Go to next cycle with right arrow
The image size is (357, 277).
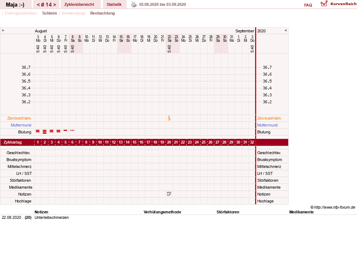coord(55,5)
